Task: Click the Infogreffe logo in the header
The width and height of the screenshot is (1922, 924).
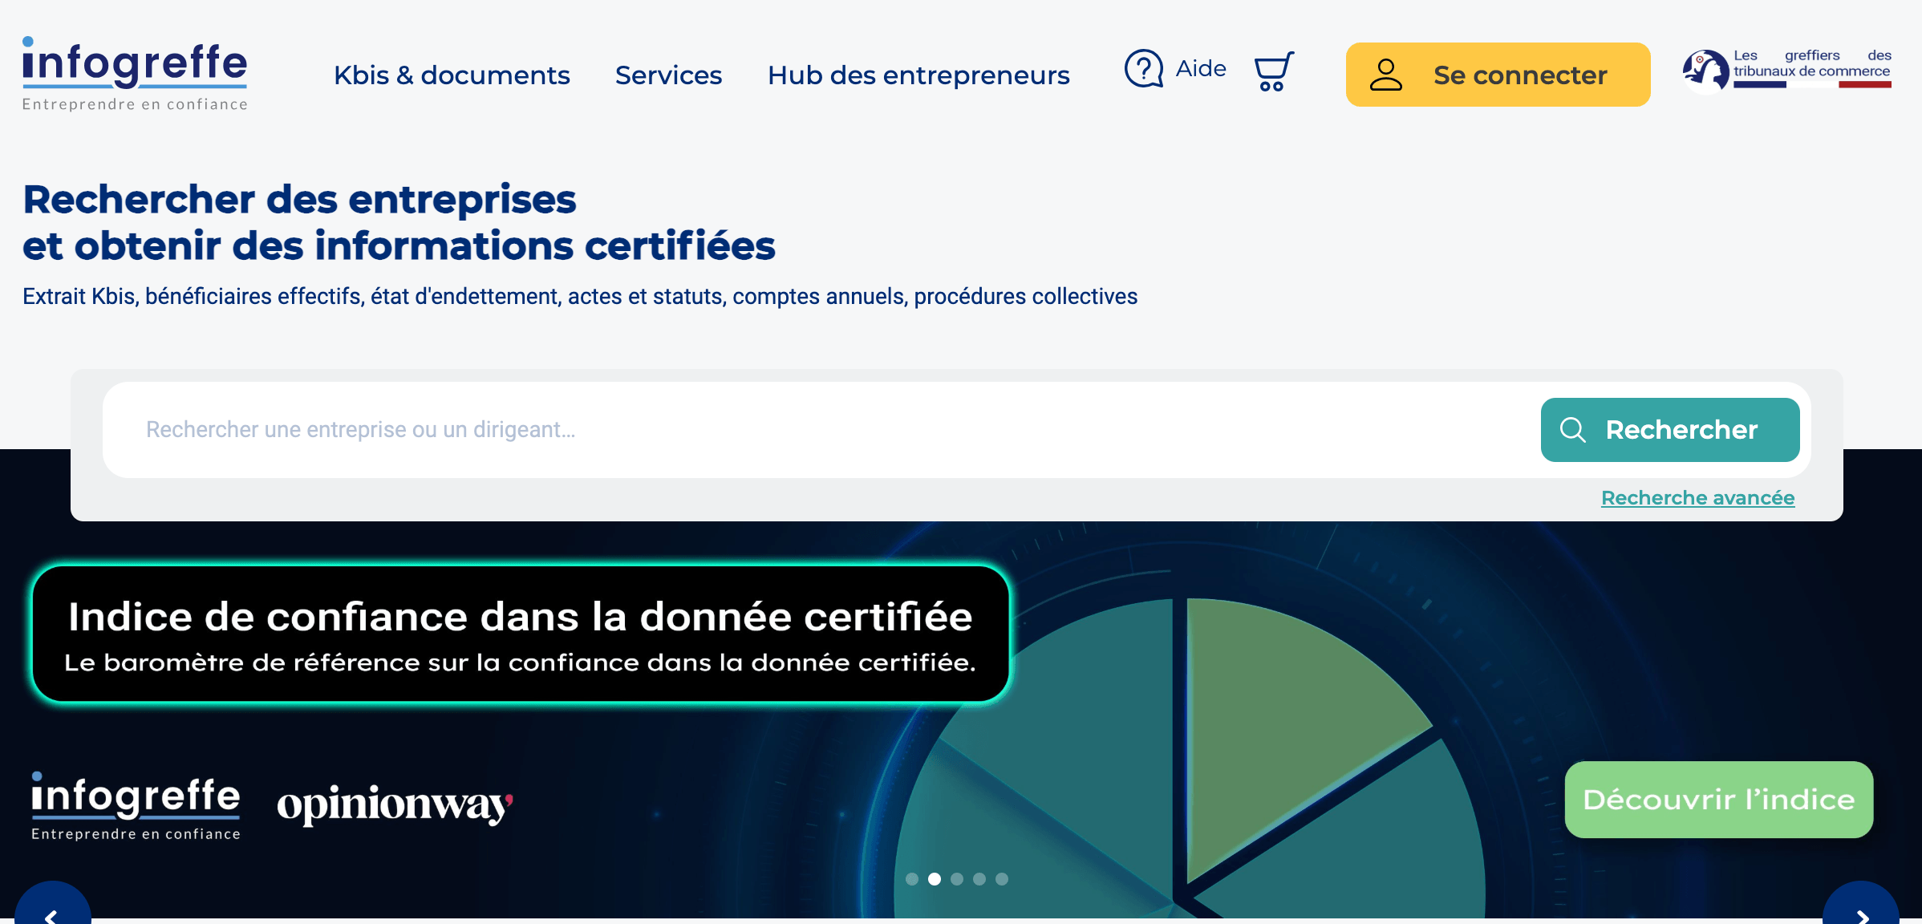Action: 135,74
